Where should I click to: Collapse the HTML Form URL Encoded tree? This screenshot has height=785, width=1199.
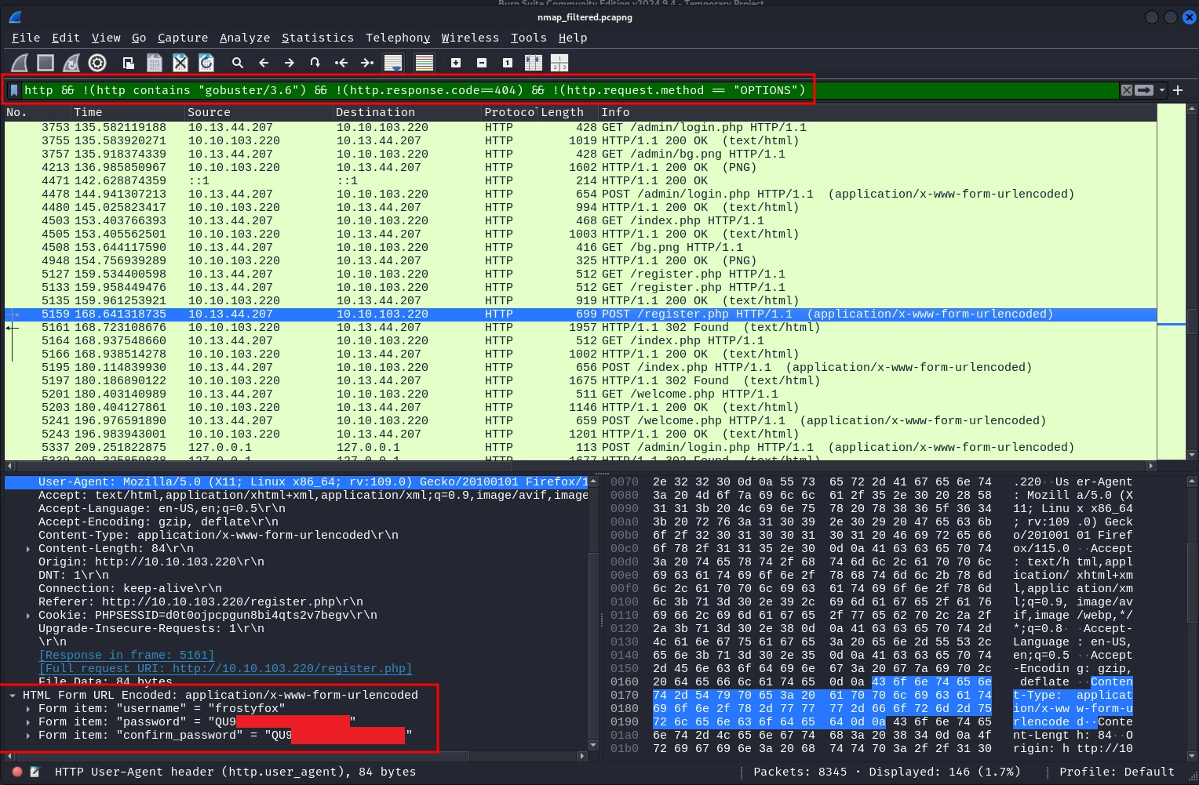tap(13, 696)
